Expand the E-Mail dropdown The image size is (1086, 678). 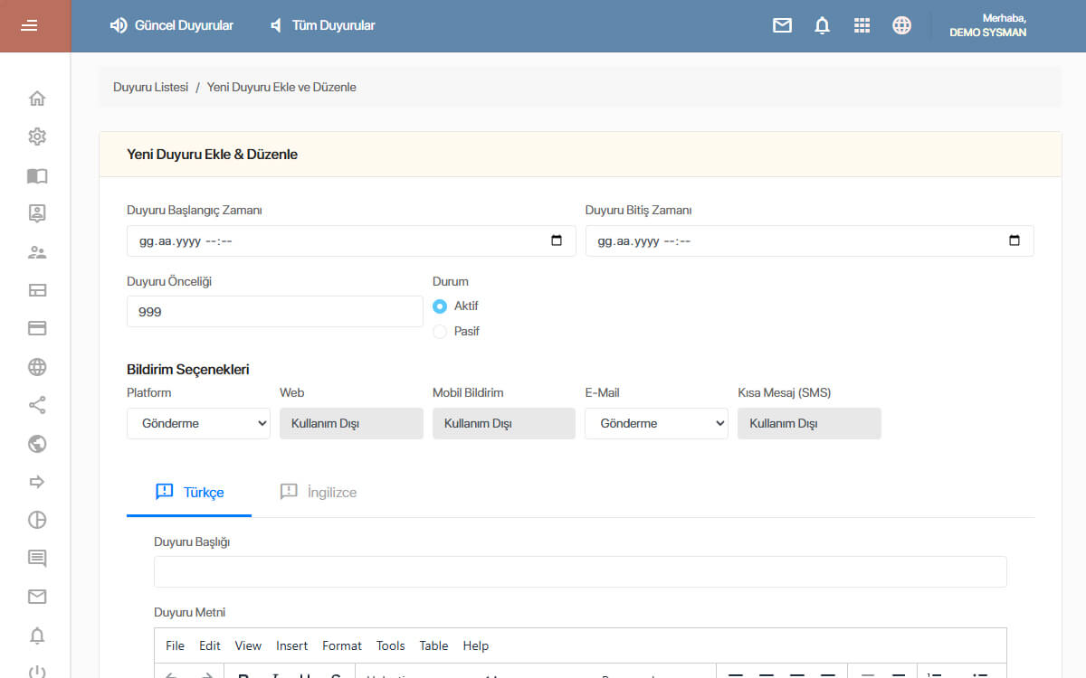pyautogui.click(x=656, y=423)
